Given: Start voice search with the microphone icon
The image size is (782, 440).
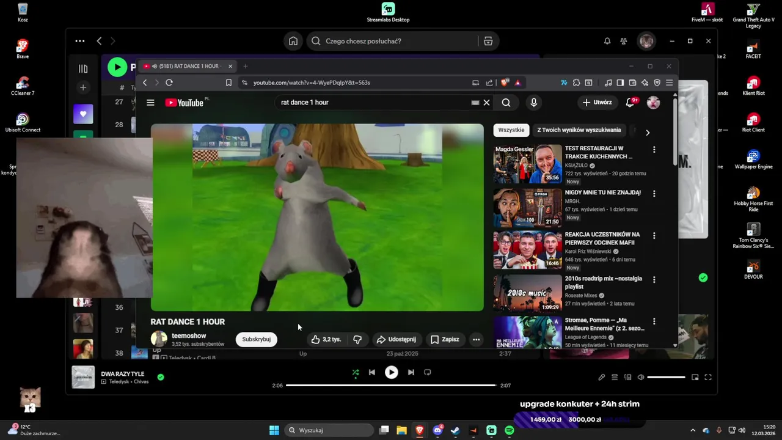Looking at the screenshot, I should (x=533, y=103).
